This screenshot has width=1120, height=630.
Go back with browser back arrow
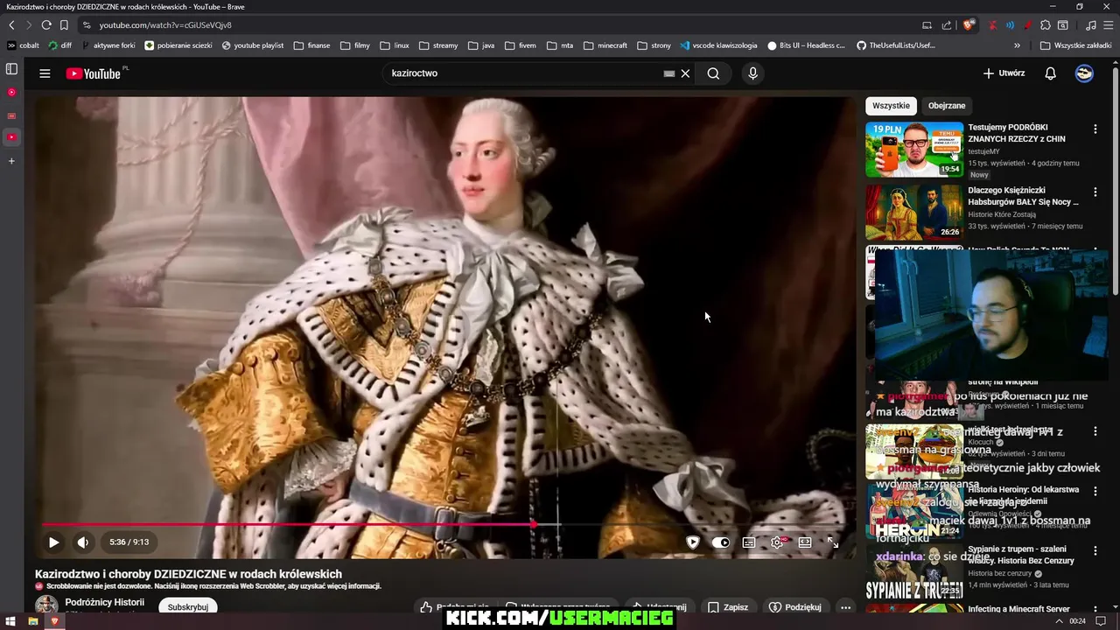(x=11, y=25)
